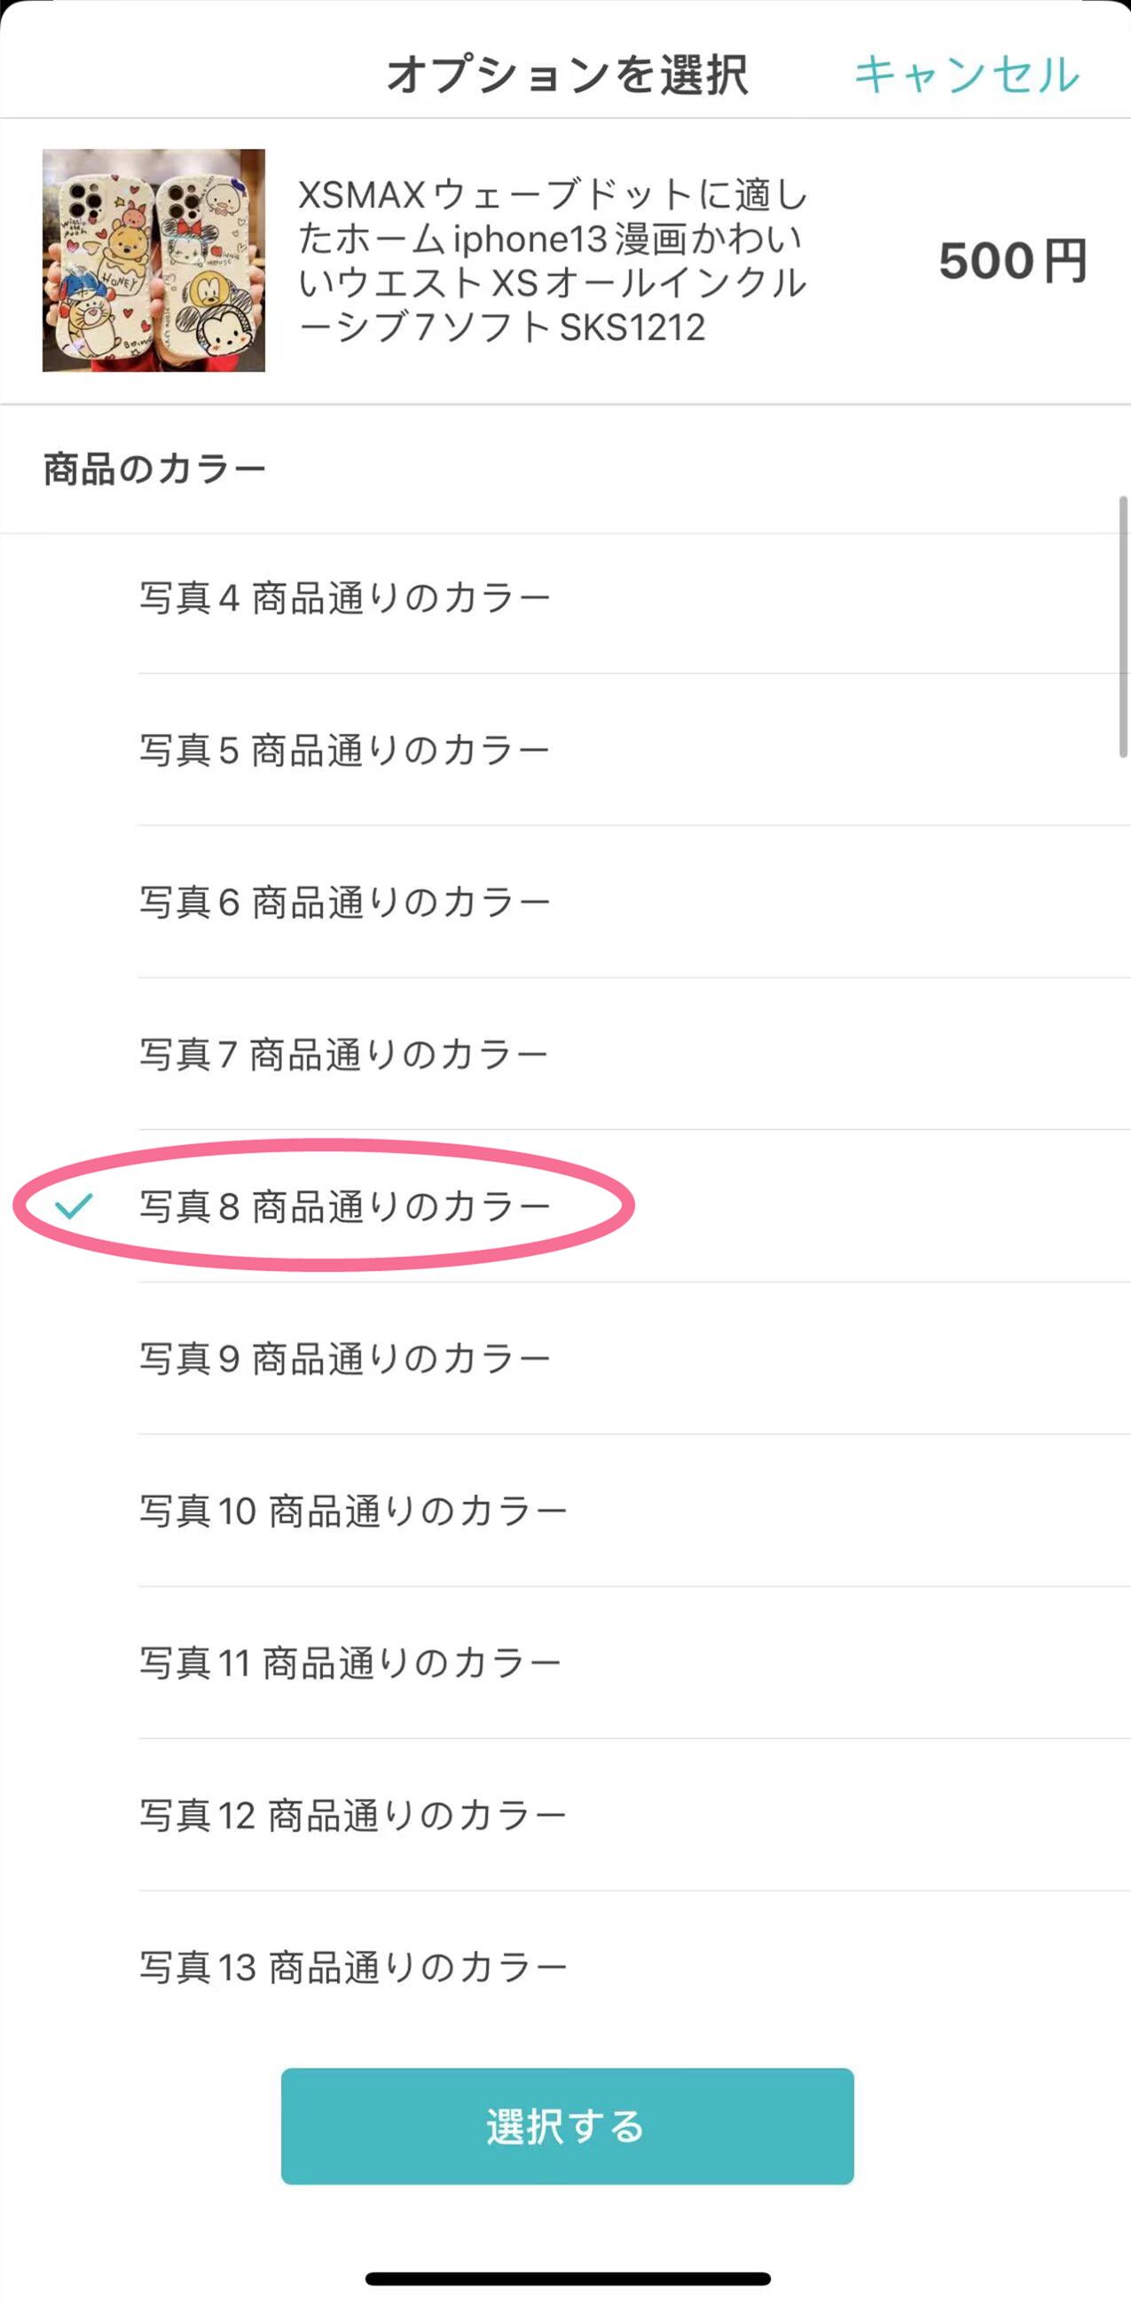
Task: Select 写真7 商品通りのカラー option
Action: [x=344, y=1054]
